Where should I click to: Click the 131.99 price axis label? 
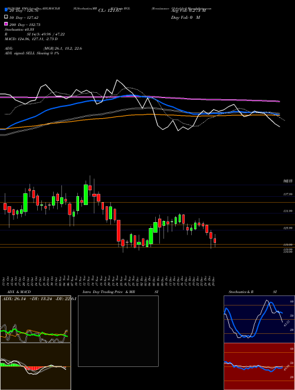(x=288, y=211)
